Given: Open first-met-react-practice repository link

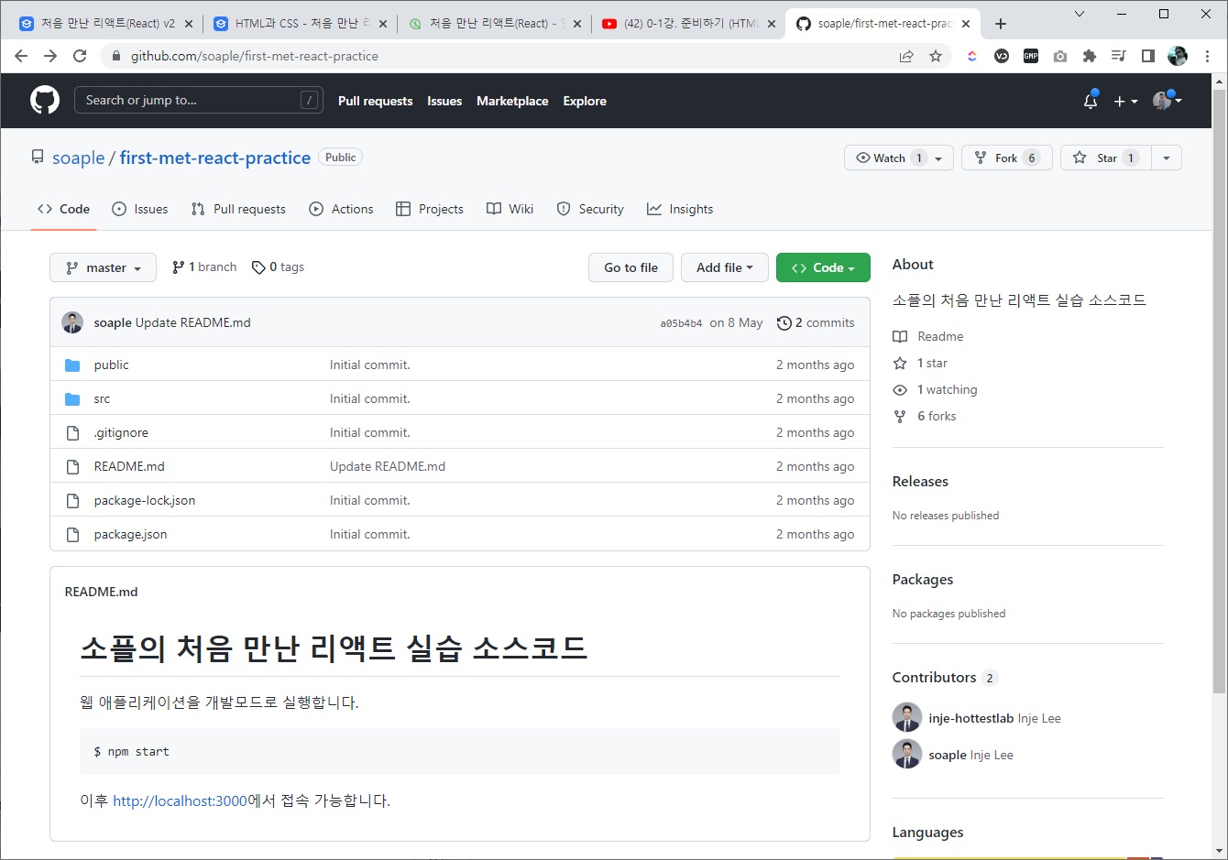Looking at the screenshot, I should pos(215,158).
